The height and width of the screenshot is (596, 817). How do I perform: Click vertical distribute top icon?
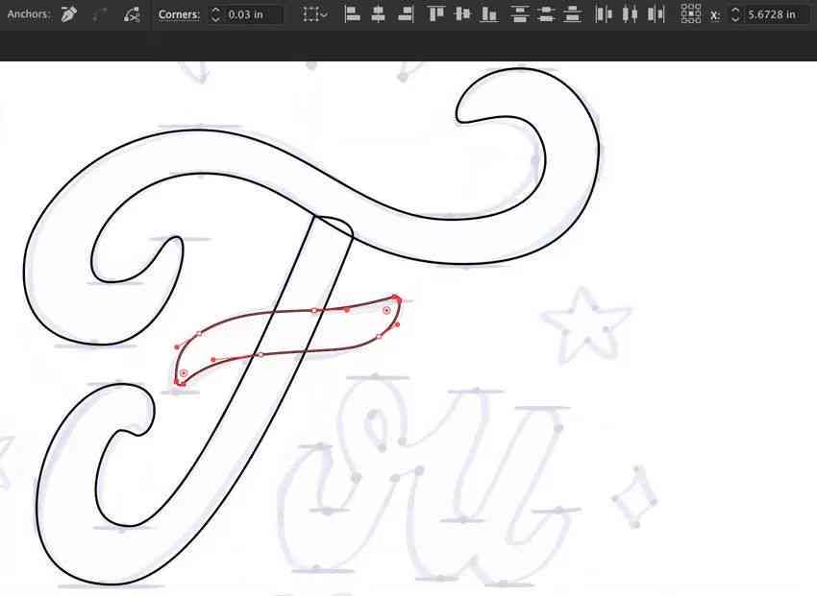[519, 14]
